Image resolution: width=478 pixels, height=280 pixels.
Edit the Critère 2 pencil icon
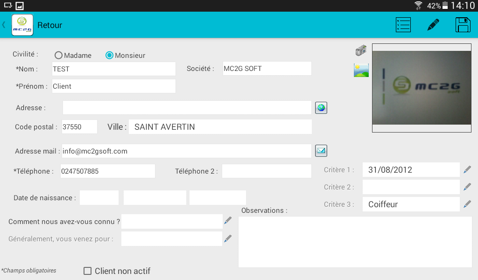(467, 187)
